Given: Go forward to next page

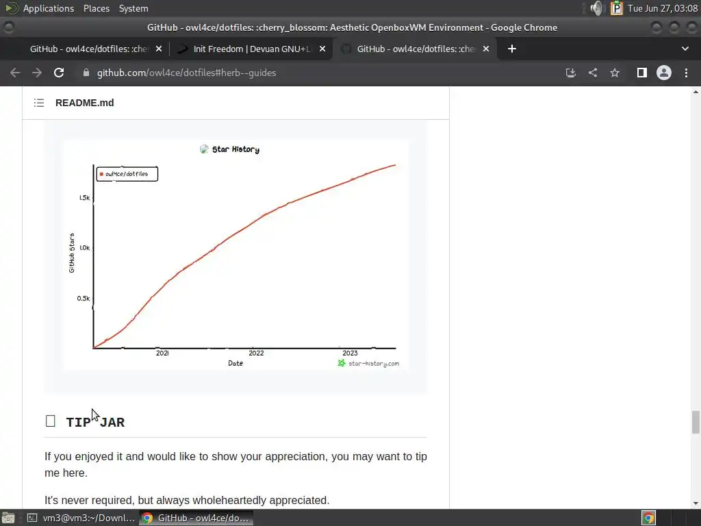Looking at the screenshot, I should tap(37, 73).
